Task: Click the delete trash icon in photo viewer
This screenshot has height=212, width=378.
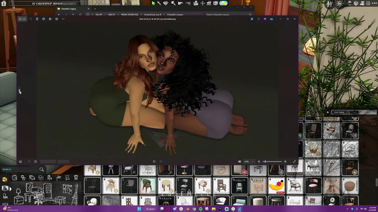Action: pyautogui.click(x=37, y=19)
